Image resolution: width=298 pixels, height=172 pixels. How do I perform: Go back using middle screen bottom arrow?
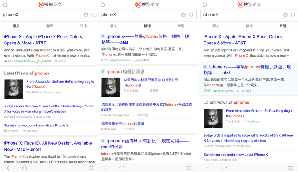pyautogui.click(x=106, y=168)
